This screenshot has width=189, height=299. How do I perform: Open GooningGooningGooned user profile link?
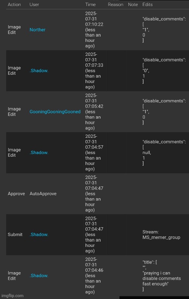tap(55, 112)
